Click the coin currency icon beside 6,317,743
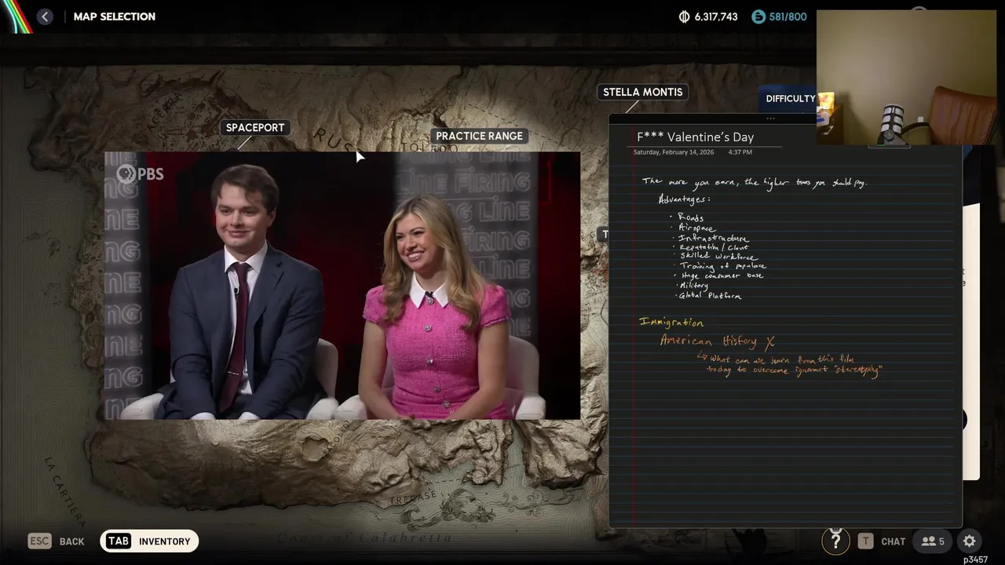Viewport: 1005px width, 565px height. click(684, 16)
